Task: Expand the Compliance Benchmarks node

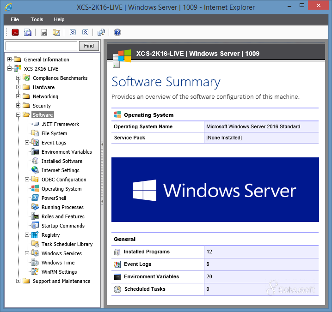Action: click(18, 78)
